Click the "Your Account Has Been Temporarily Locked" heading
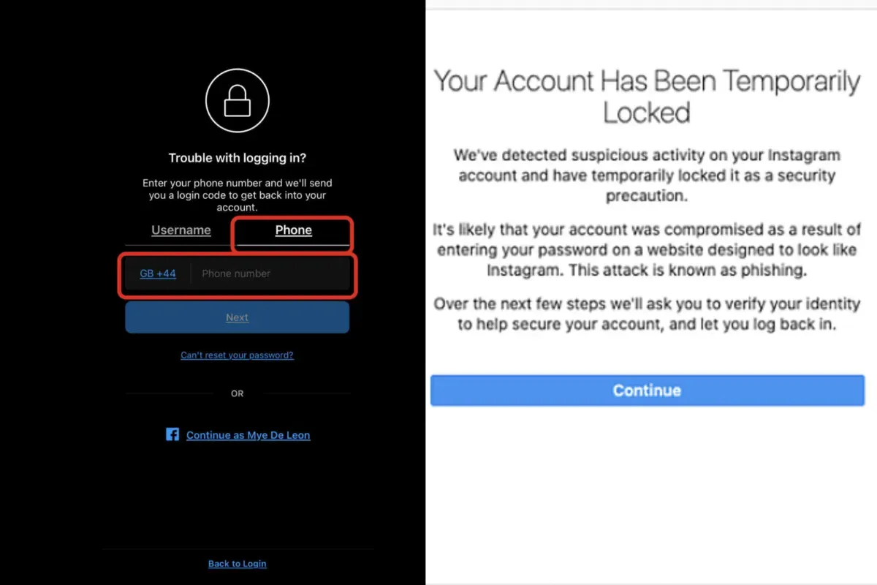The height and width of the screenshot is (585, 877). 647,96
